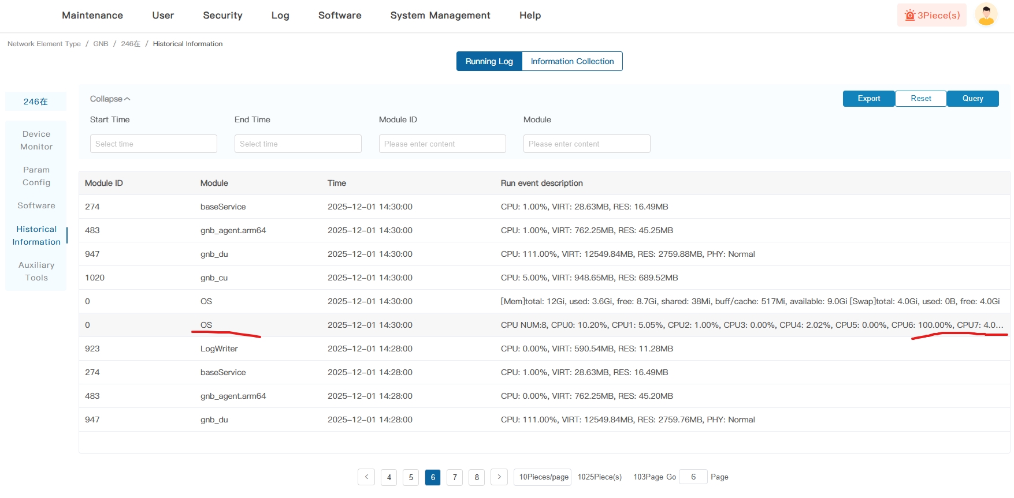Image resolution: width=1014 pixels, height=498 pixels.
Task: Open the Maintenance menu
Action: click(92, 16)
